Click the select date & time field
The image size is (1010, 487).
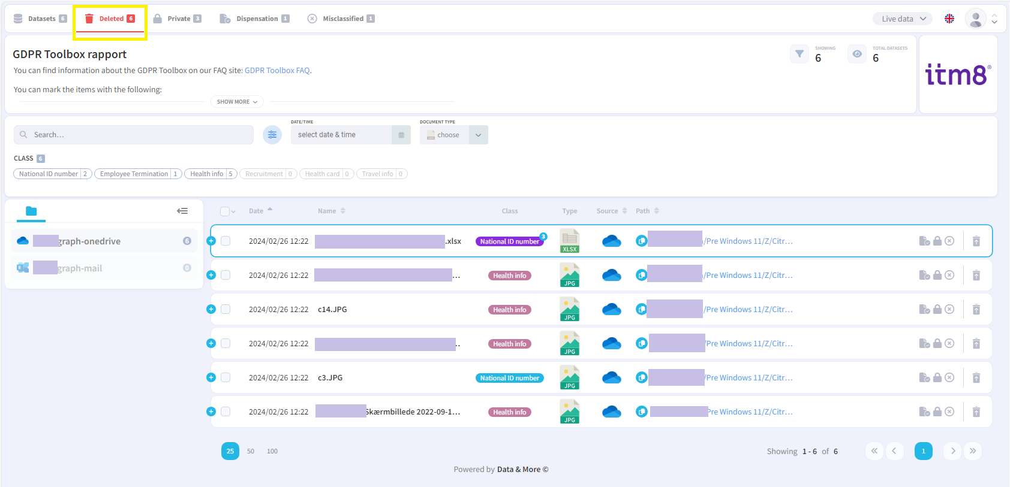(341, 135)
